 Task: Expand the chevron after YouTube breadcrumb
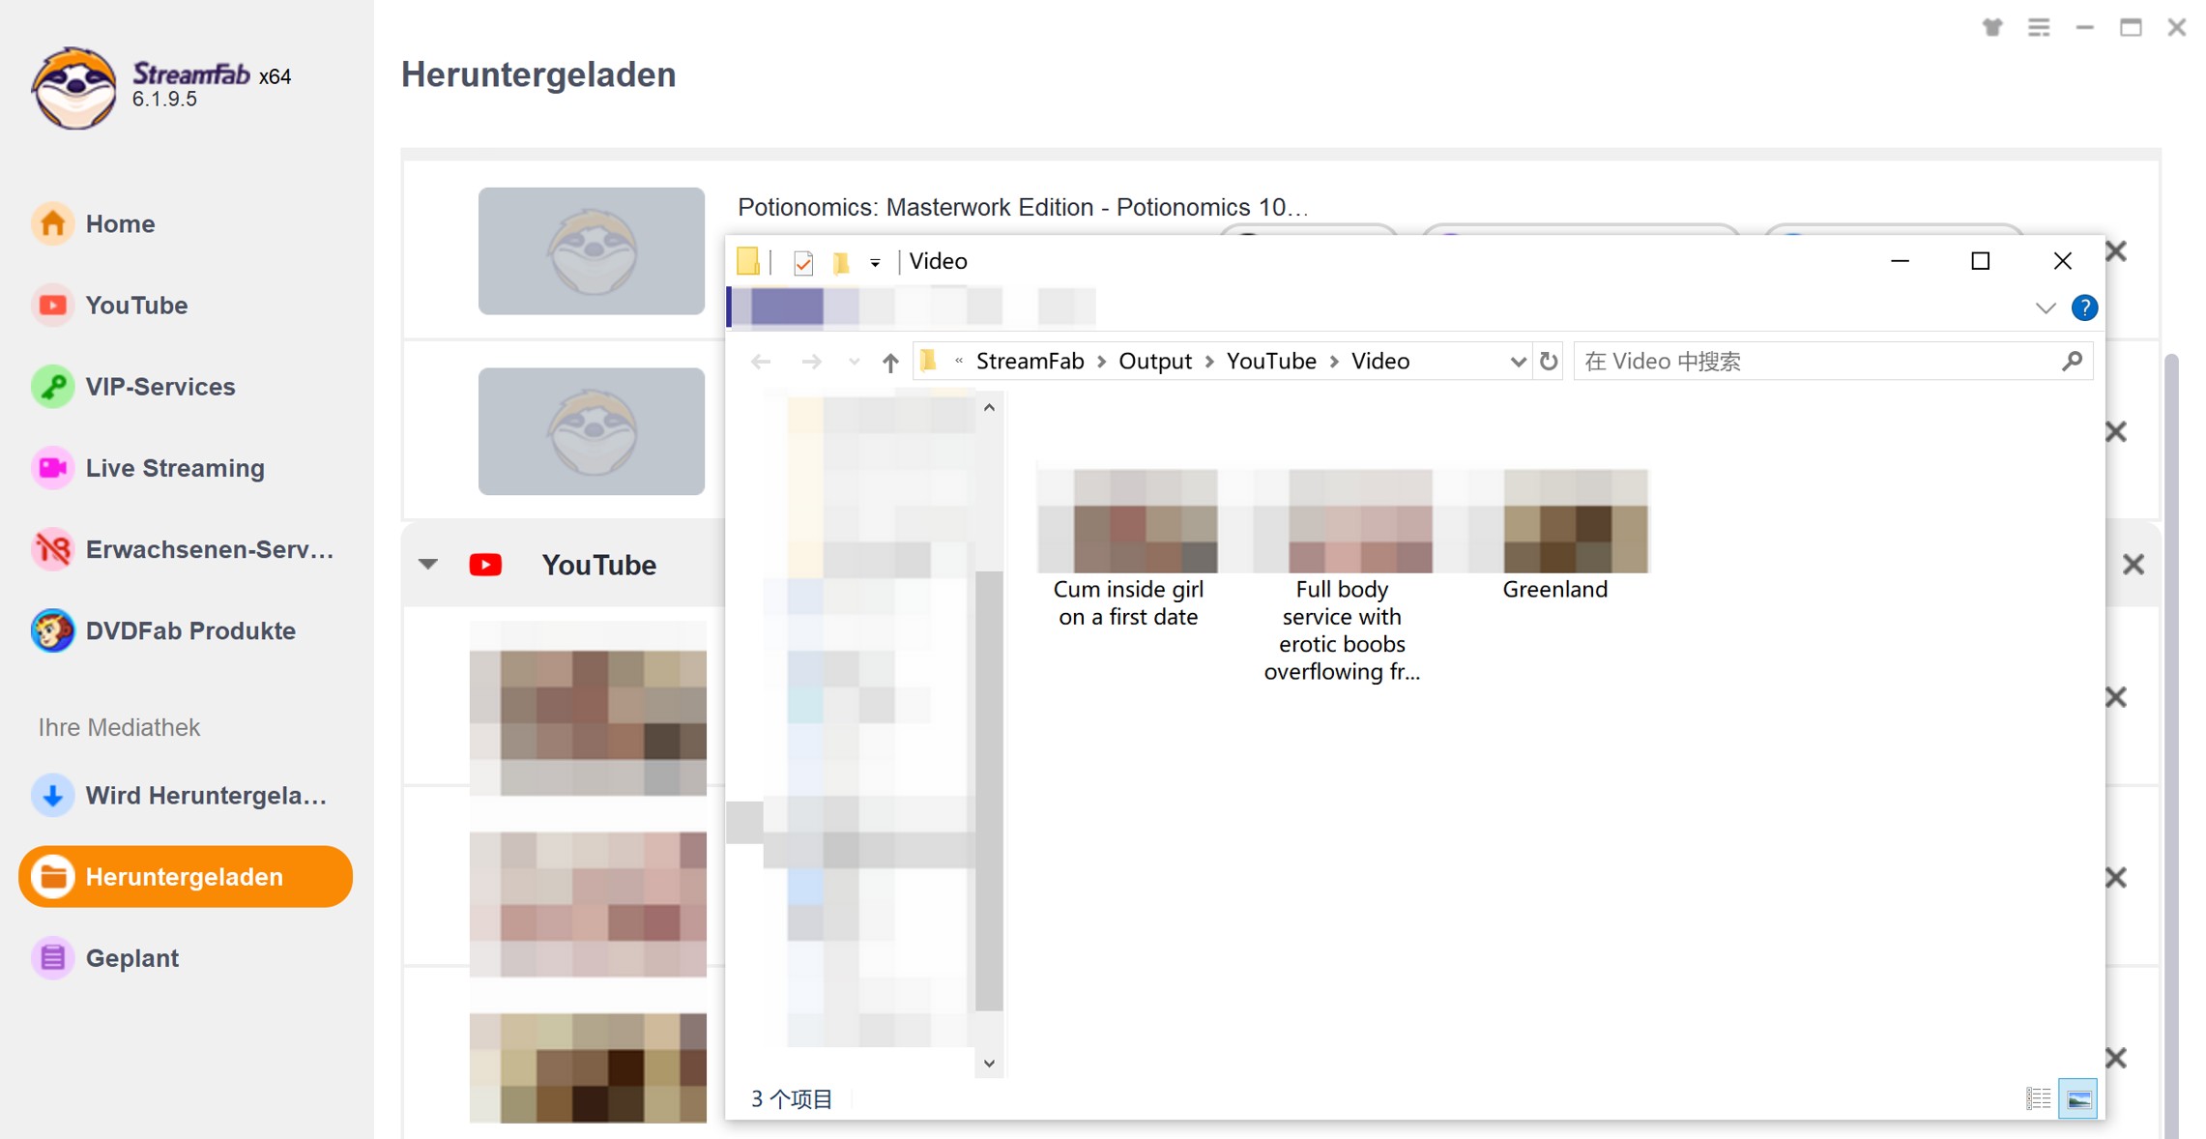1334,362
